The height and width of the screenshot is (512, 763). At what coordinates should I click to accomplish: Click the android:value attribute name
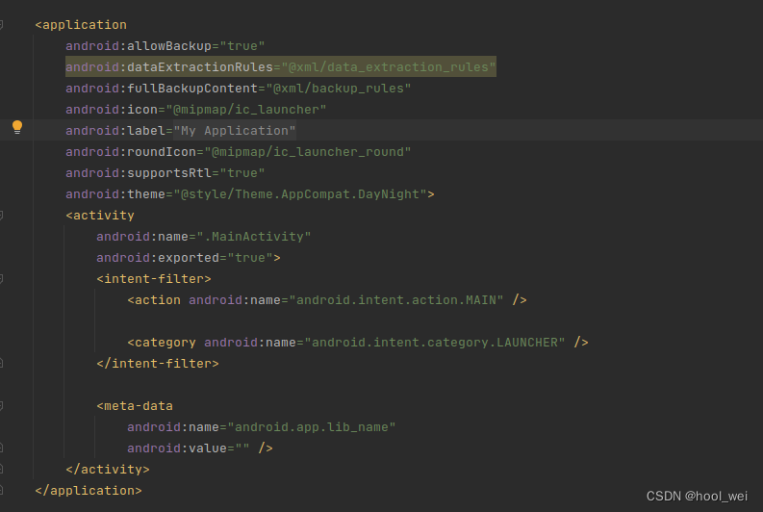pos(177,448)
